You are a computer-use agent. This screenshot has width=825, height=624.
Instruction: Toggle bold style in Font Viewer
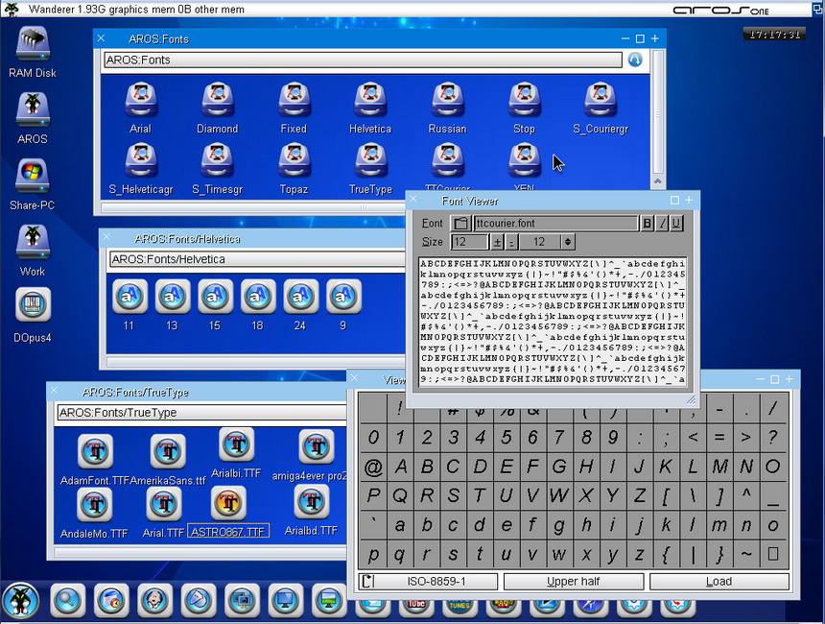tap(647, 224)
